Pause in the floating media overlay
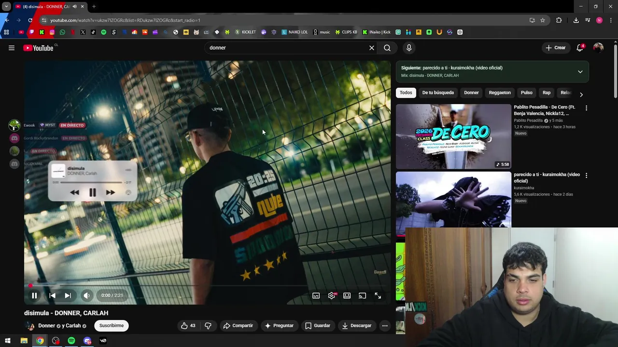Image resolution: width=618 pixels, height=347 pixels. [x=92, y=192]
